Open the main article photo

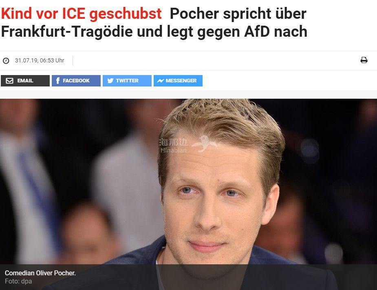(x=188, y=182)
